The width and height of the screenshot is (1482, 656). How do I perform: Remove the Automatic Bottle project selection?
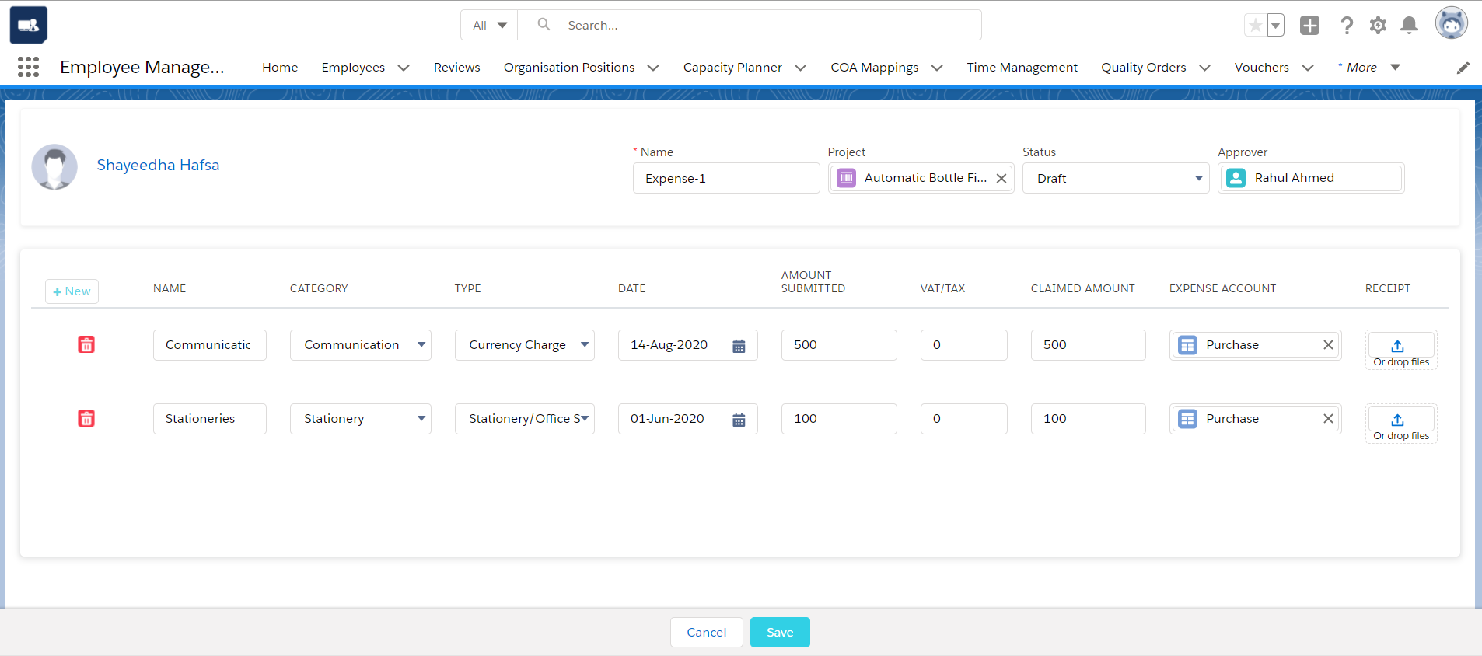tap(1001, 178)
